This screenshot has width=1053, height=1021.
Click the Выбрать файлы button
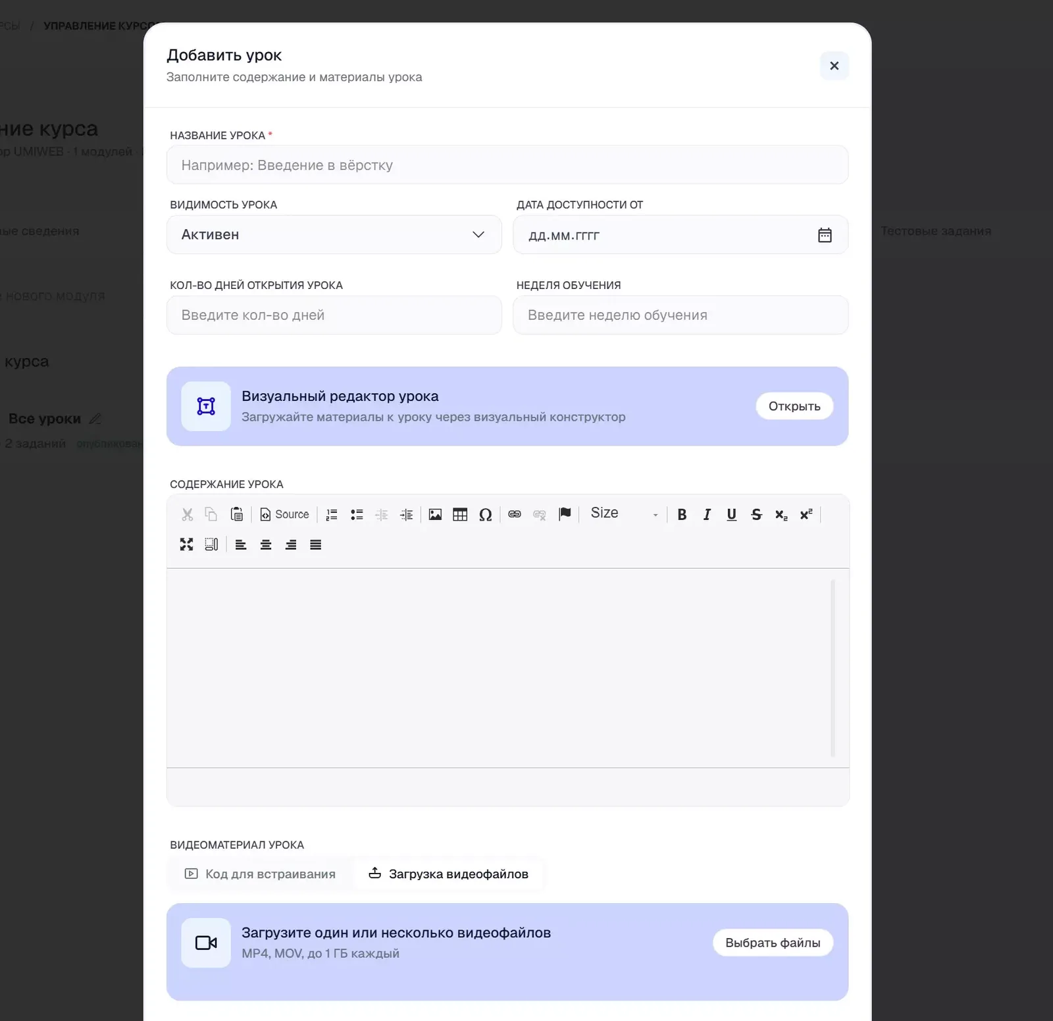[x=773, y=943]
